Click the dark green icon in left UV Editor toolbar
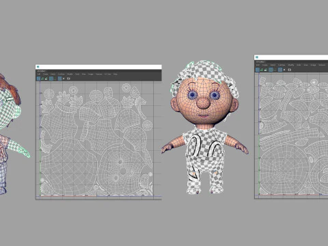The width and height of the screenshot is (328, 246). pos(55,79)
